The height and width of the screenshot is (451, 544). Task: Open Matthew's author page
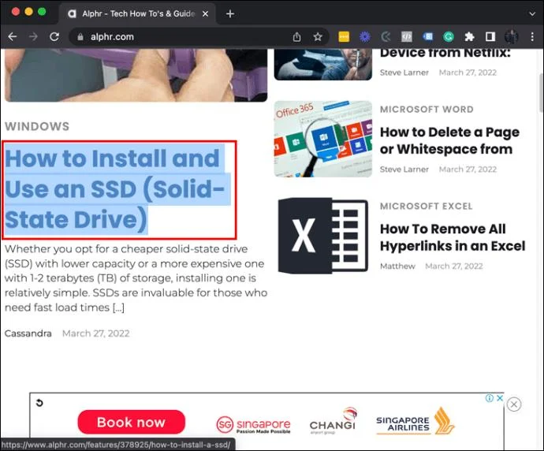(397, 266)
